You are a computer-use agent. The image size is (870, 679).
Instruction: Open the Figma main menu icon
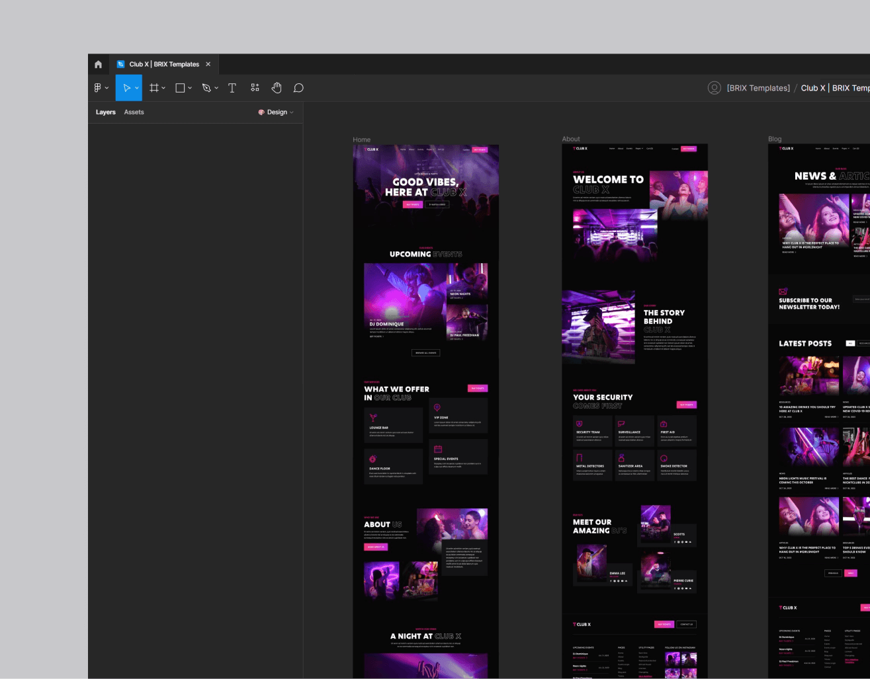(x=98, y=88)
